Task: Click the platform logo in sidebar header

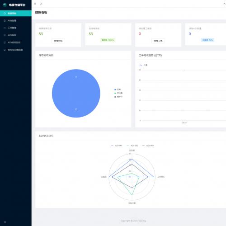Action: coord(5,5)
